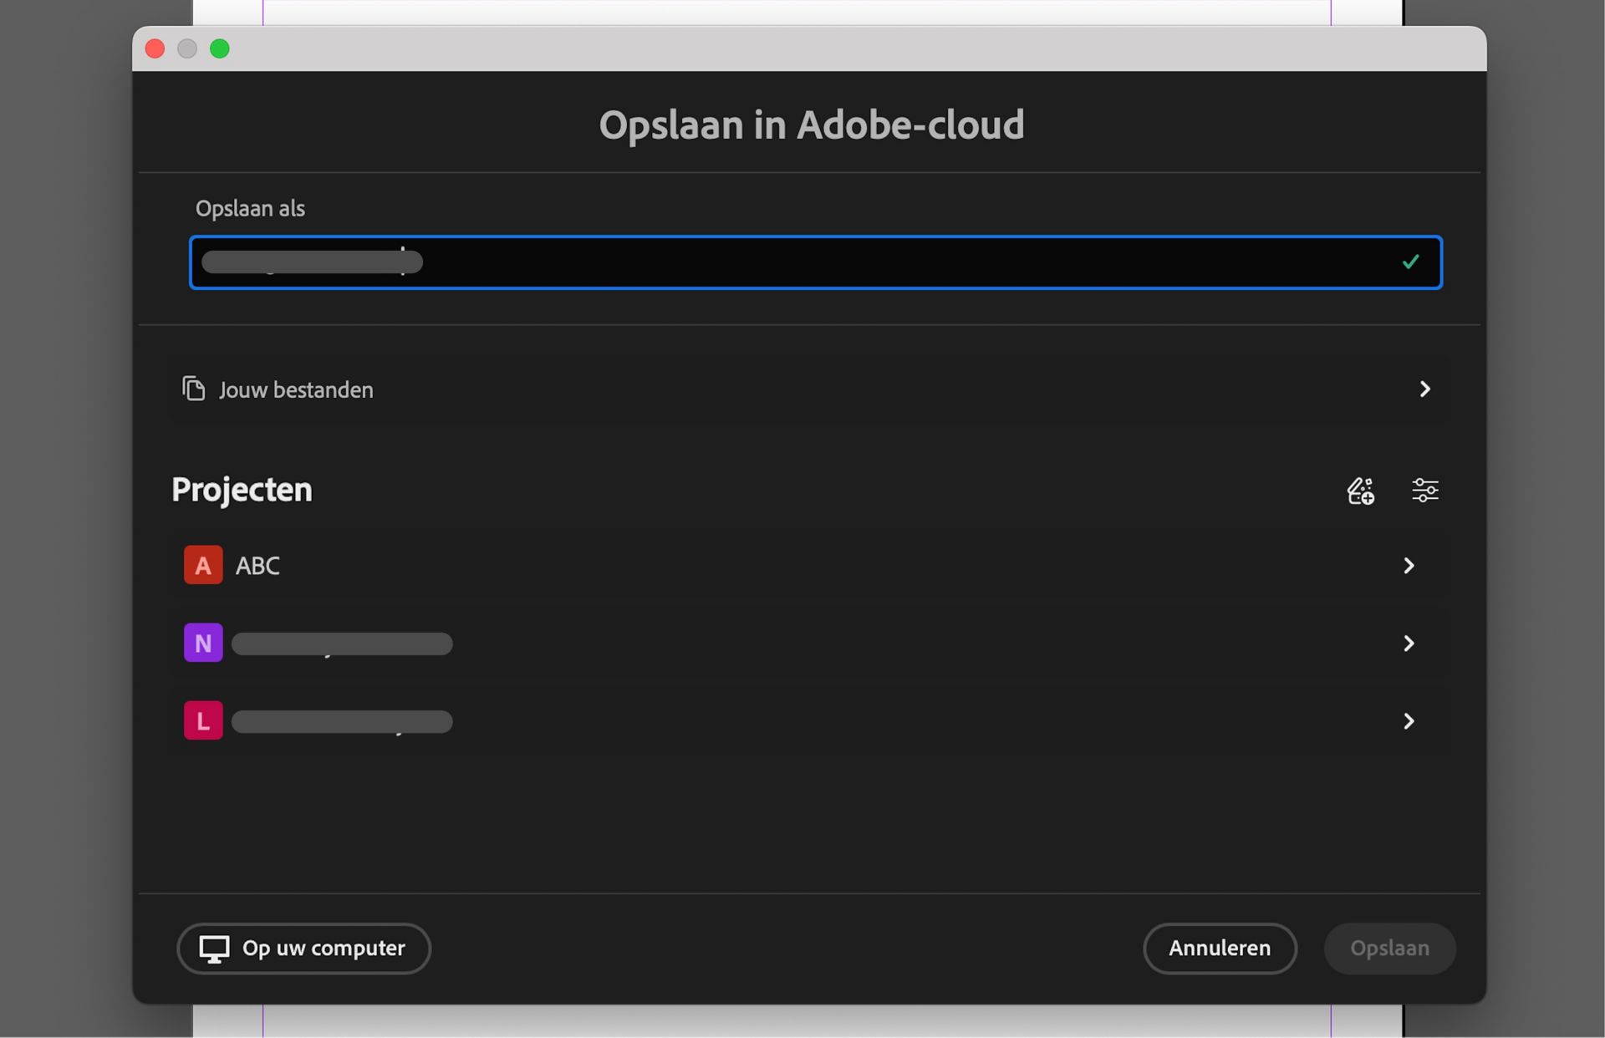Open the purple N project via its chevron
Viewport: 1605px width, 1038px height.
pos(1409,643)
